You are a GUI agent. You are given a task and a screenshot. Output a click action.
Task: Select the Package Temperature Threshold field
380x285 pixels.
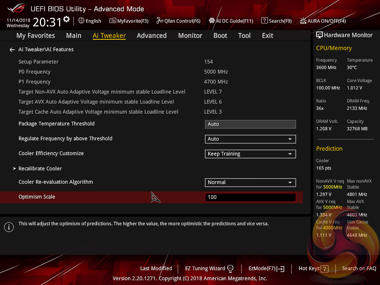tap(250, 124)
